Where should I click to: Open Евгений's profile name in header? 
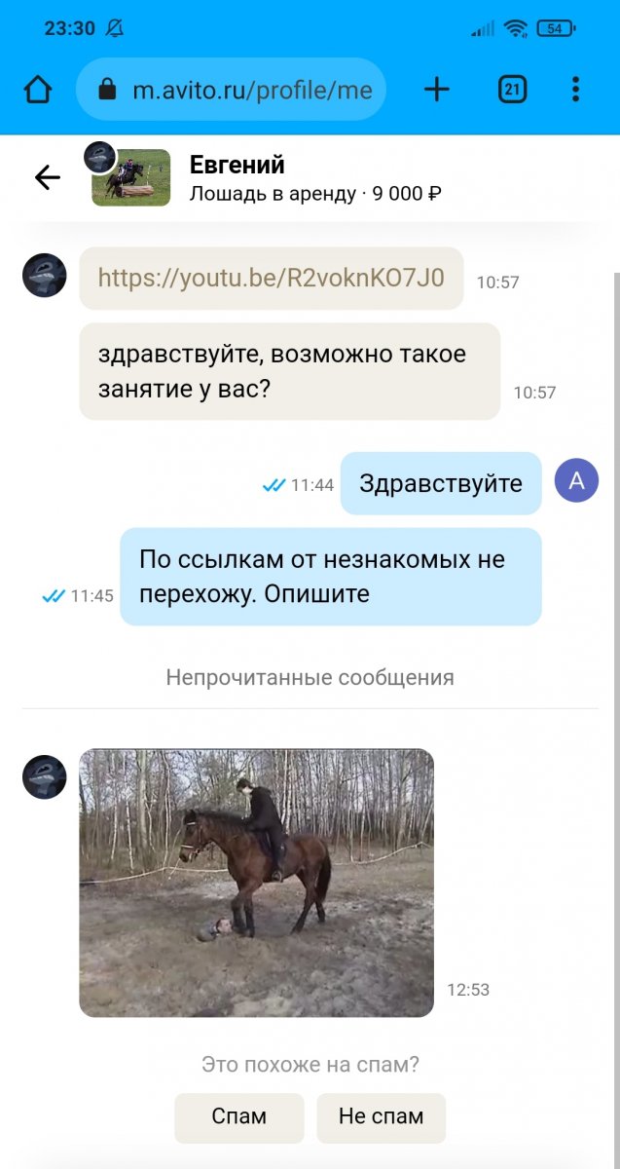tap(237, 165)
